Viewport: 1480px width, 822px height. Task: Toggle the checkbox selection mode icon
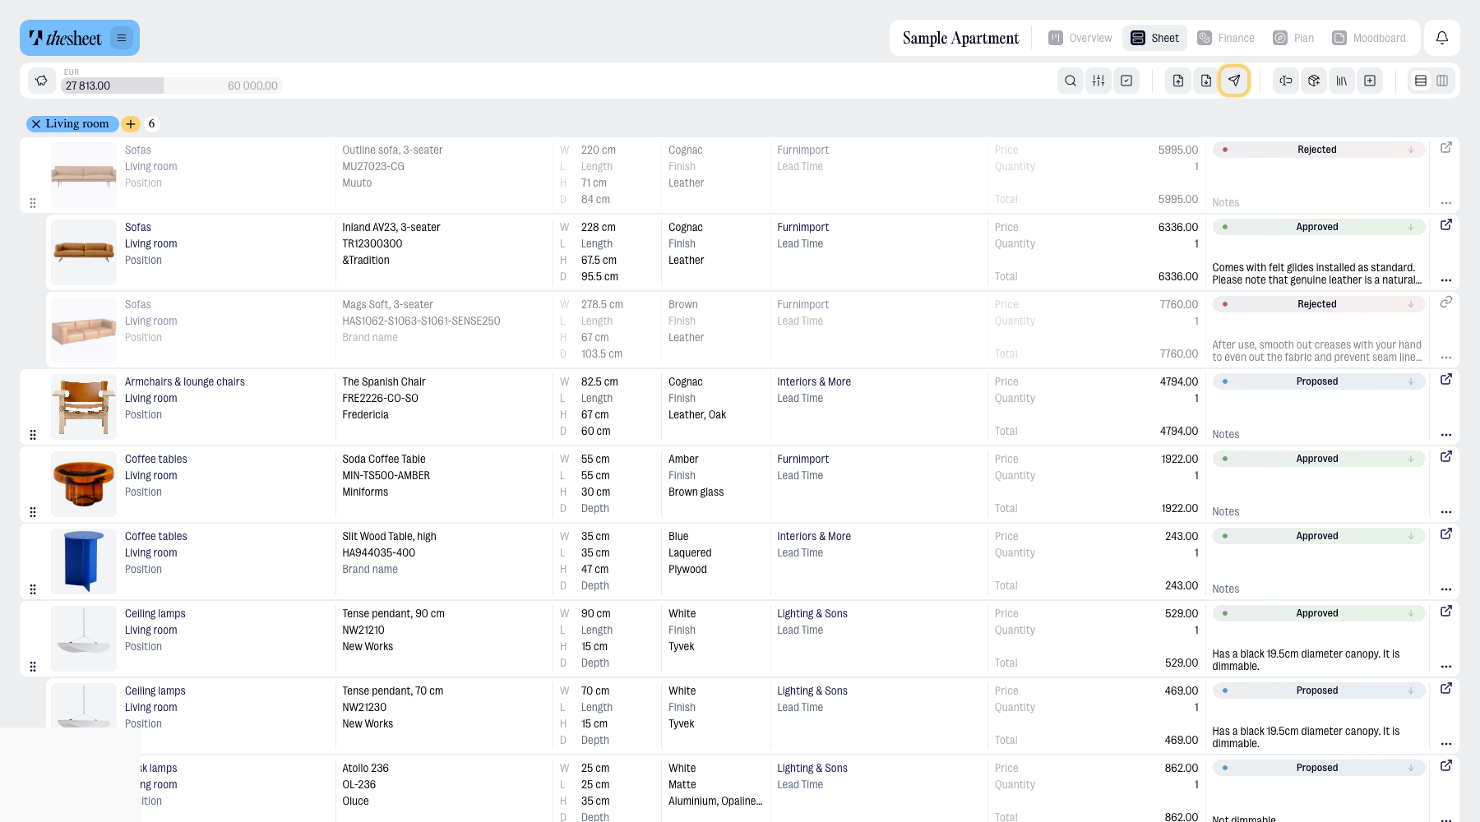(1126, 81)
